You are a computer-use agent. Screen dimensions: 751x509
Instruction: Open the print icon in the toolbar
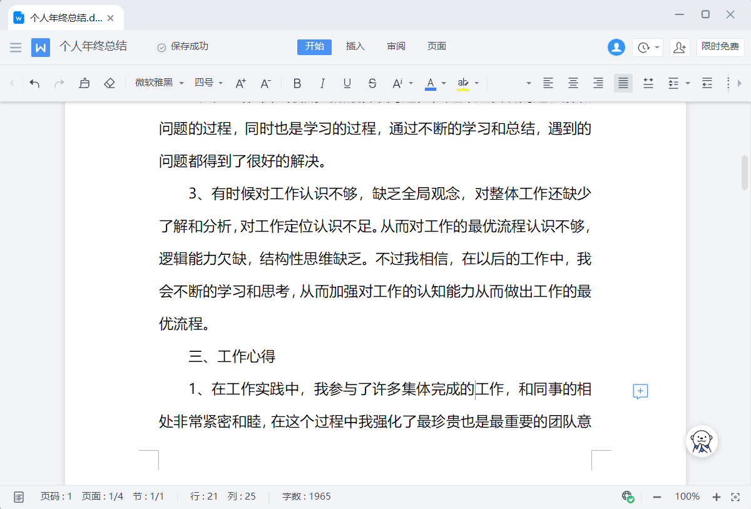pos(84,83)
